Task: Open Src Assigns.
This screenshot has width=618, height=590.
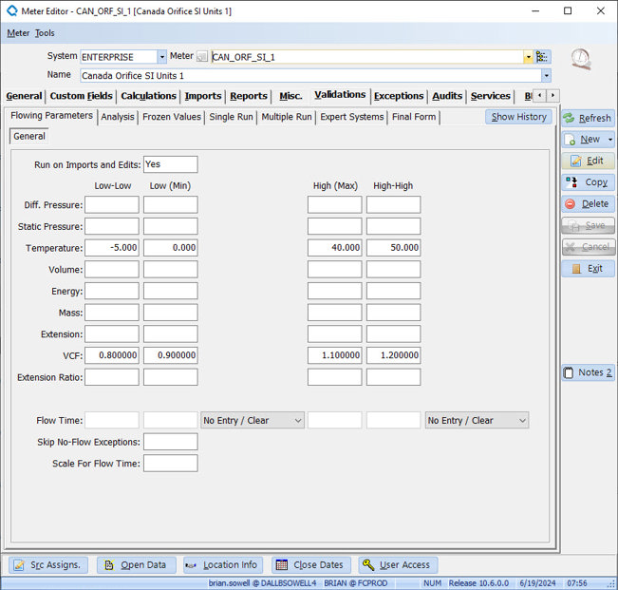Action: click(x=48, y=564)
